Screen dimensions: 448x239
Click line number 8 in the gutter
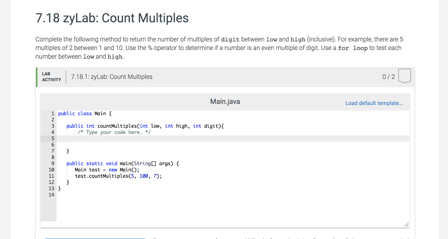(x=52, y=157)
